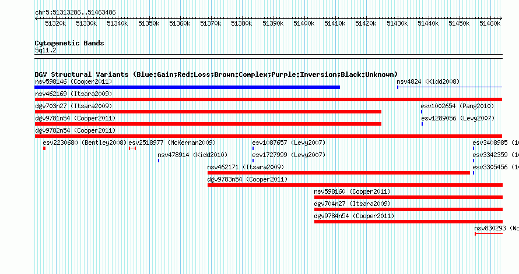Click the DGV Structural Variants track title
This screenshot has height=274, width=519.
pyautogui.click(x=216, y=74)
